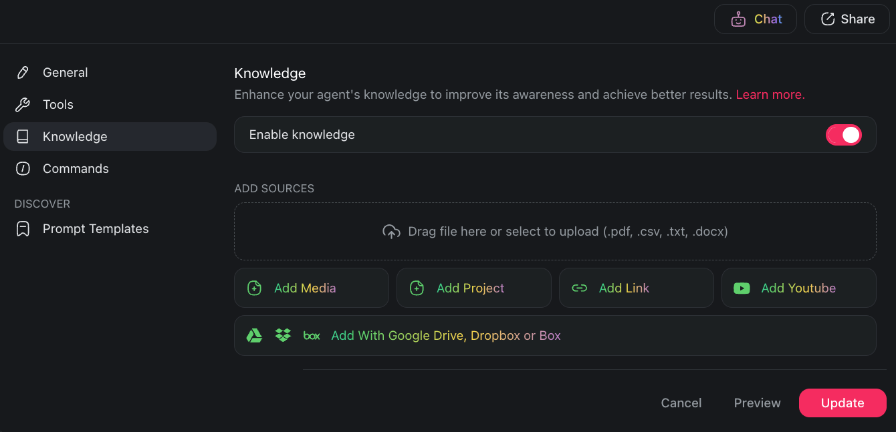The width and height of the screenshot is (896, 432).
Task: Click Cancel to discard changes
Action: (681, 403)
